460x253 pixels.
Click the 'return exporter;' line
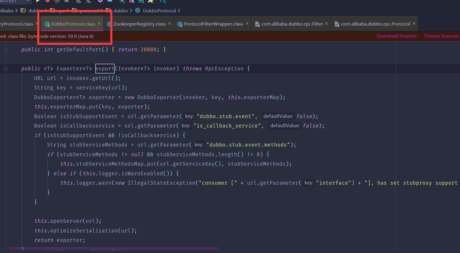point(60,240)
